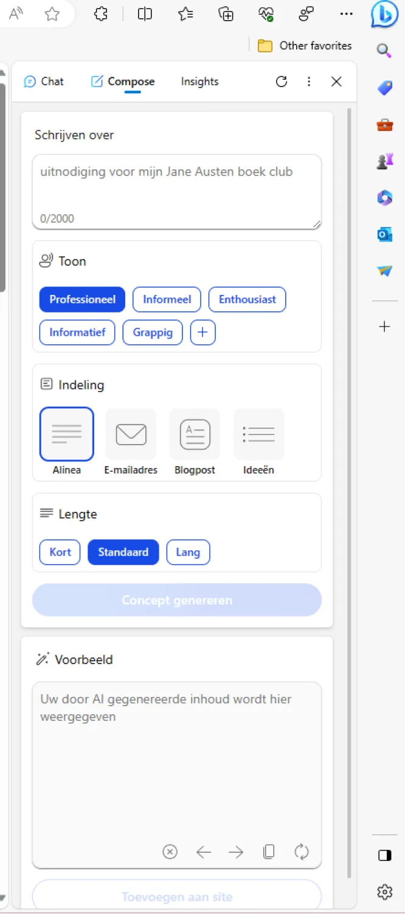405x914 pixels.
Task: Click the Schrijven over text box
Action: 177,192
